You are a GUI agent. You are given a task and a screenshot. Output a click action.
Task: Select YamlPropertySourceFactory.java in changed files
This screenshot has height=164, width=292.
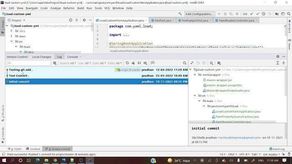tap(237, 117)
